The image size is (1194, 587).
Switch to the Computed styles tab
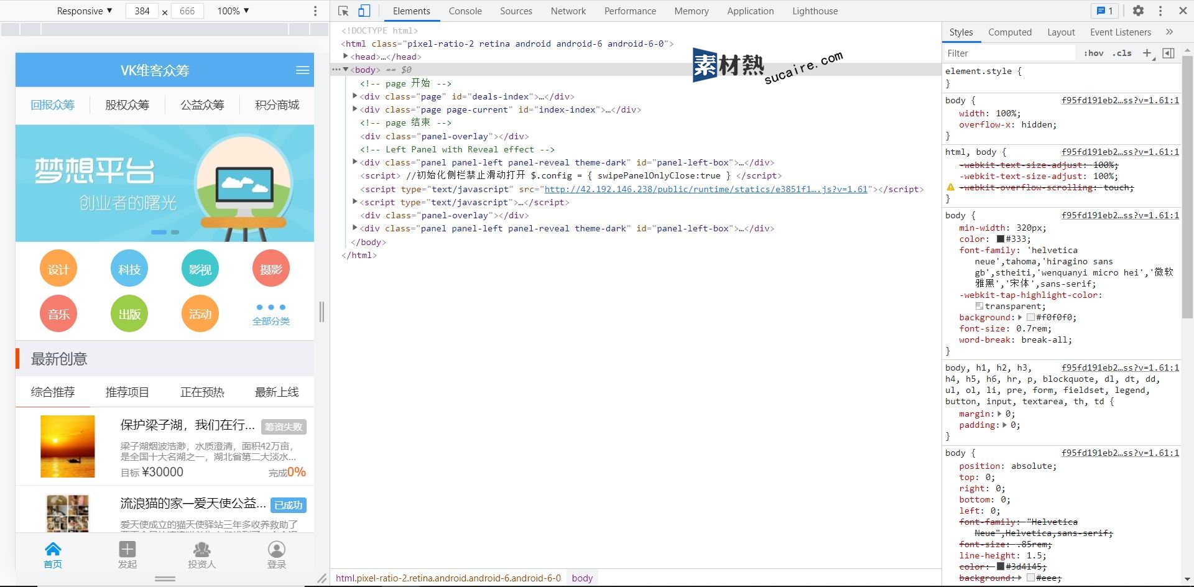pyautogui.click(x=1010, y=32)
